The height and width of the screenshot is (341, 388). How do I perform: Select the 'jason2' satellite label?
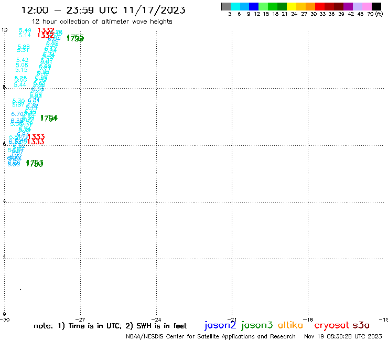[220, 325]
